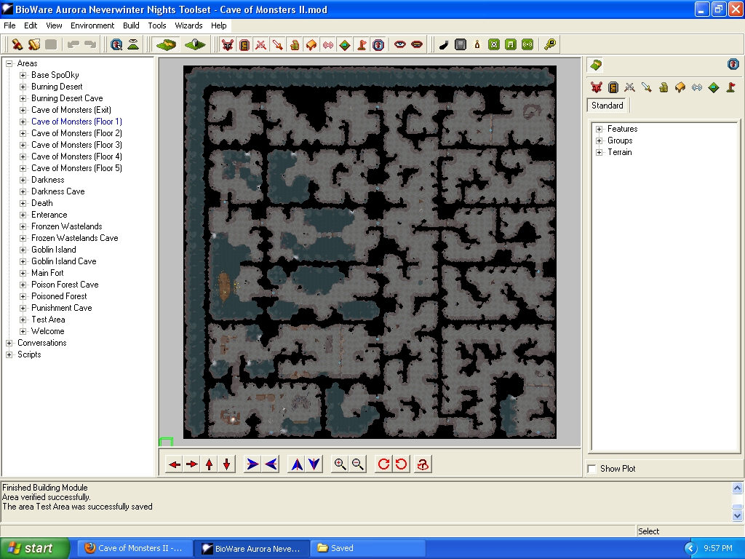Viewport: 745px width, 559px height.
Task: Click the zoom in magnifier button
Action: tap(340, 464)
